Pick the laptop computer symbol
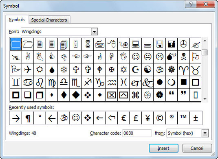The height and width of the screenshot is (159, 218). click(x=136, y=44)
